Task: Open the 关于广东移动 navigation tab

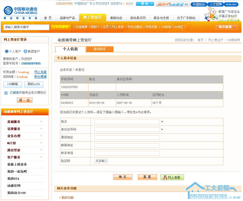Action: tap(186, 18)
